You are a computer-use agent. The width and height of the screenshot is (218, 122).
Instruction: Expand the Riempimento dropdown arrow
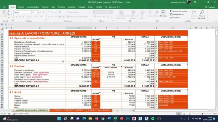(x=184, y=14)
